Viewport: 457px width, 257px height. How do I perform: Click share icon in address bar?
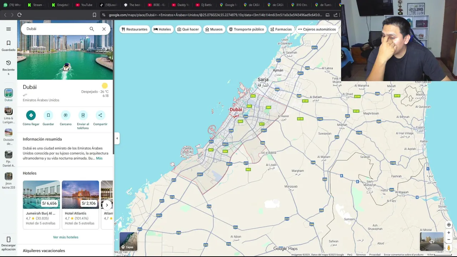click(336, 15)
